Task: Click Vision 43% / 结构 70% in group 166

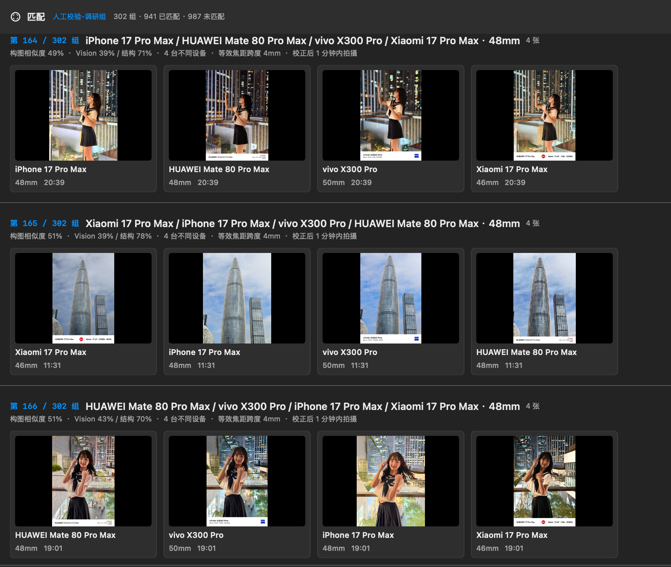Action: (x=113, y=419)
